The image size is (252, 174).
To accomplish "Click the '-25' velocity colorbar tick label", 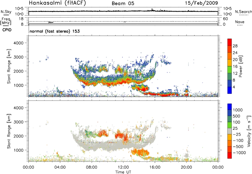I will (237, 134).
